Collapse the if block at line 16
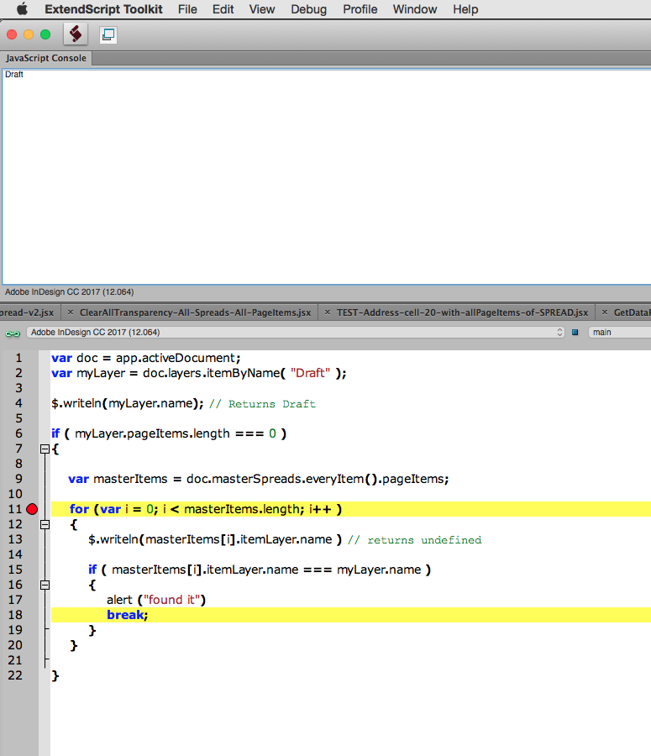 (x=45, y=585)
